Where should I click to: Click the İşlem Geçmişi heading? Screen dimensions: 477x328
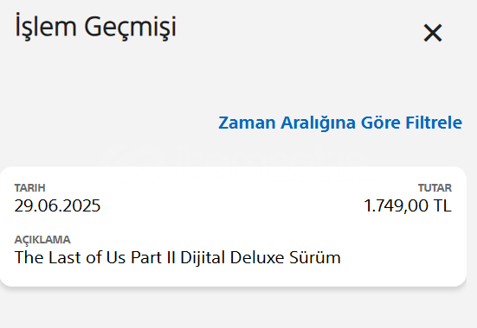pos(95,27)
